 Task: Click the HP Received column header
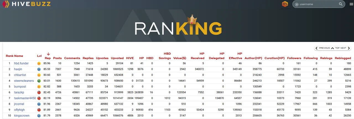click(197, 56)
